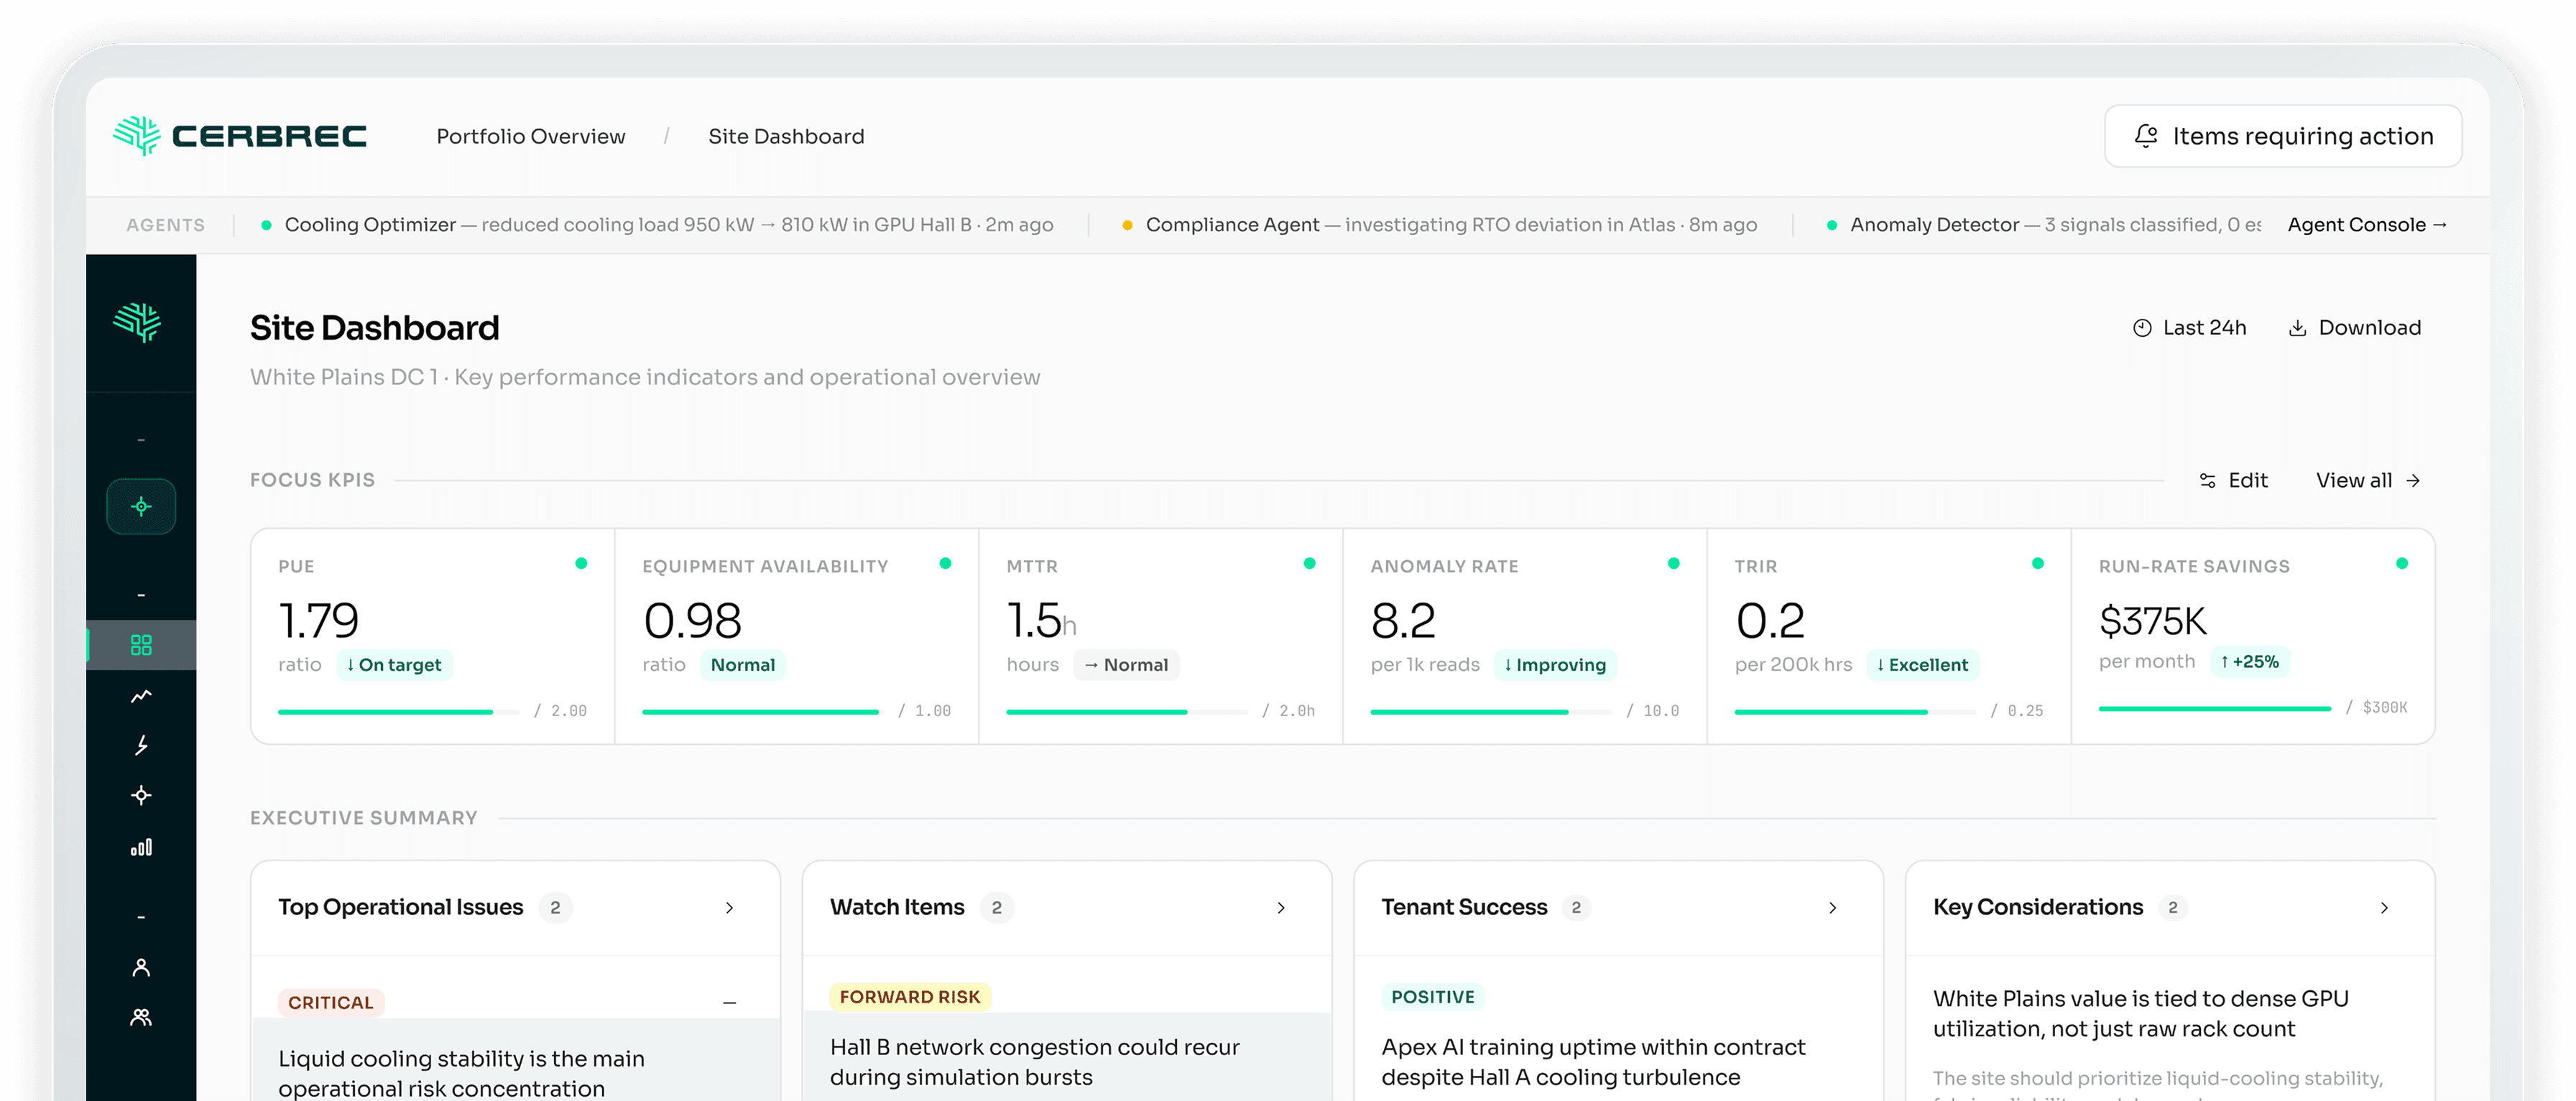This screenshot has height=1101, width=2576.
Task: Select Site Dashboard breadcrumb
Action: point(786,136)
